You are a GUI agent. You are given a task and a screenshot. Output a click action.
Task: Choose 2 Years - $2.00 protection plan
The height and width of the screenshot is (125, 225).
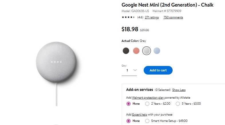coord(147,103)
